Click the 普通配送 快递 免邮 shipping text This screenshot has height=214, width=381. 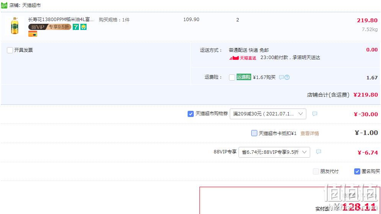tap(249, 50)
